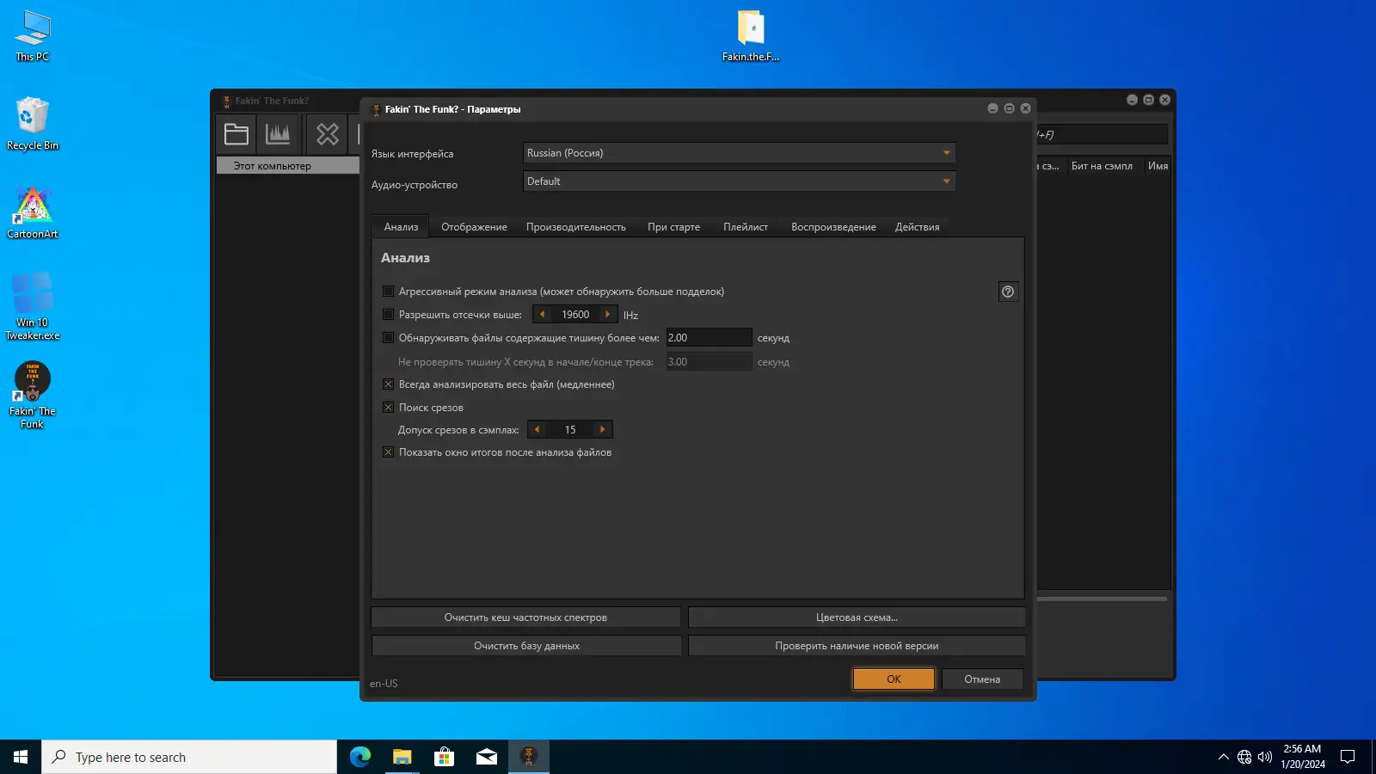
Task: Select the Fakin.the.F... folder on desktop
Action: click(751, 36)
